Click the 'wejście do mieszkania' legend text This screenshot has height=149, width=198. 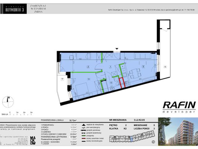[x=95, y=125]
